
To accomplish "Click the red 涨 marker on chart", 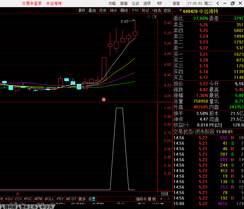I will pos(104,99).
